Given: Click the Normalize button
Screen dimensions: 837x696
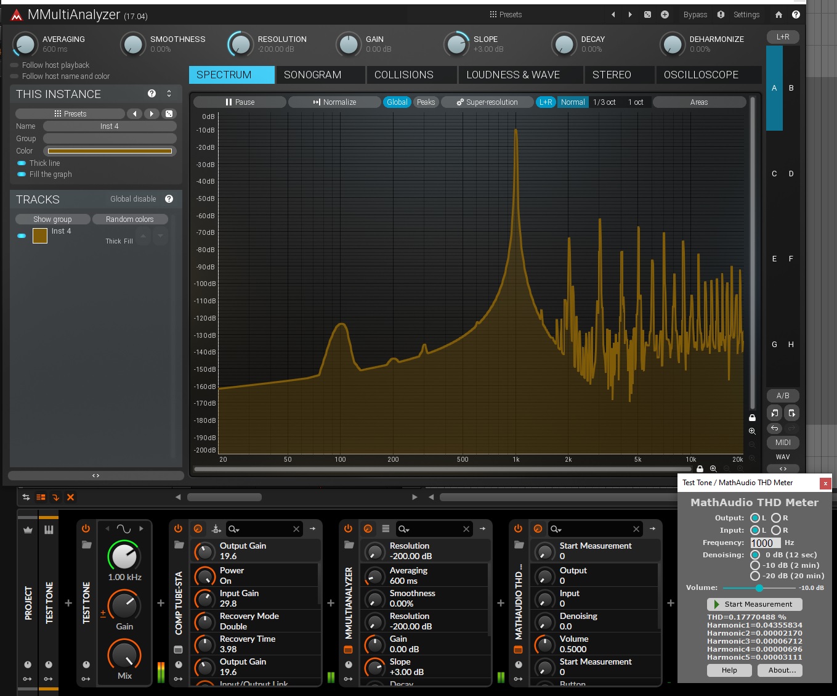Looking at the screenshot, I should (x=334, y=102).
